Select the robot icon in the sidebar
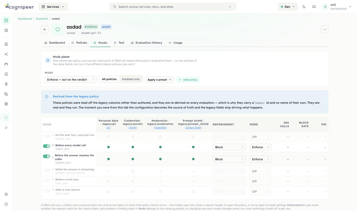 pyautogui.click(x=6, y=84)
